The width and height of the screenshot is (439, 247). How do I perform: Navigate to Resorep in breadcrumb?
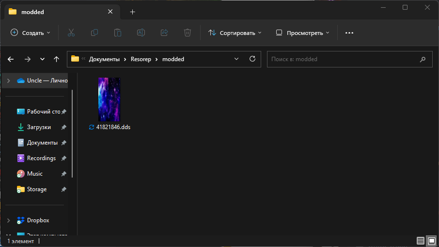pos(141,59)
